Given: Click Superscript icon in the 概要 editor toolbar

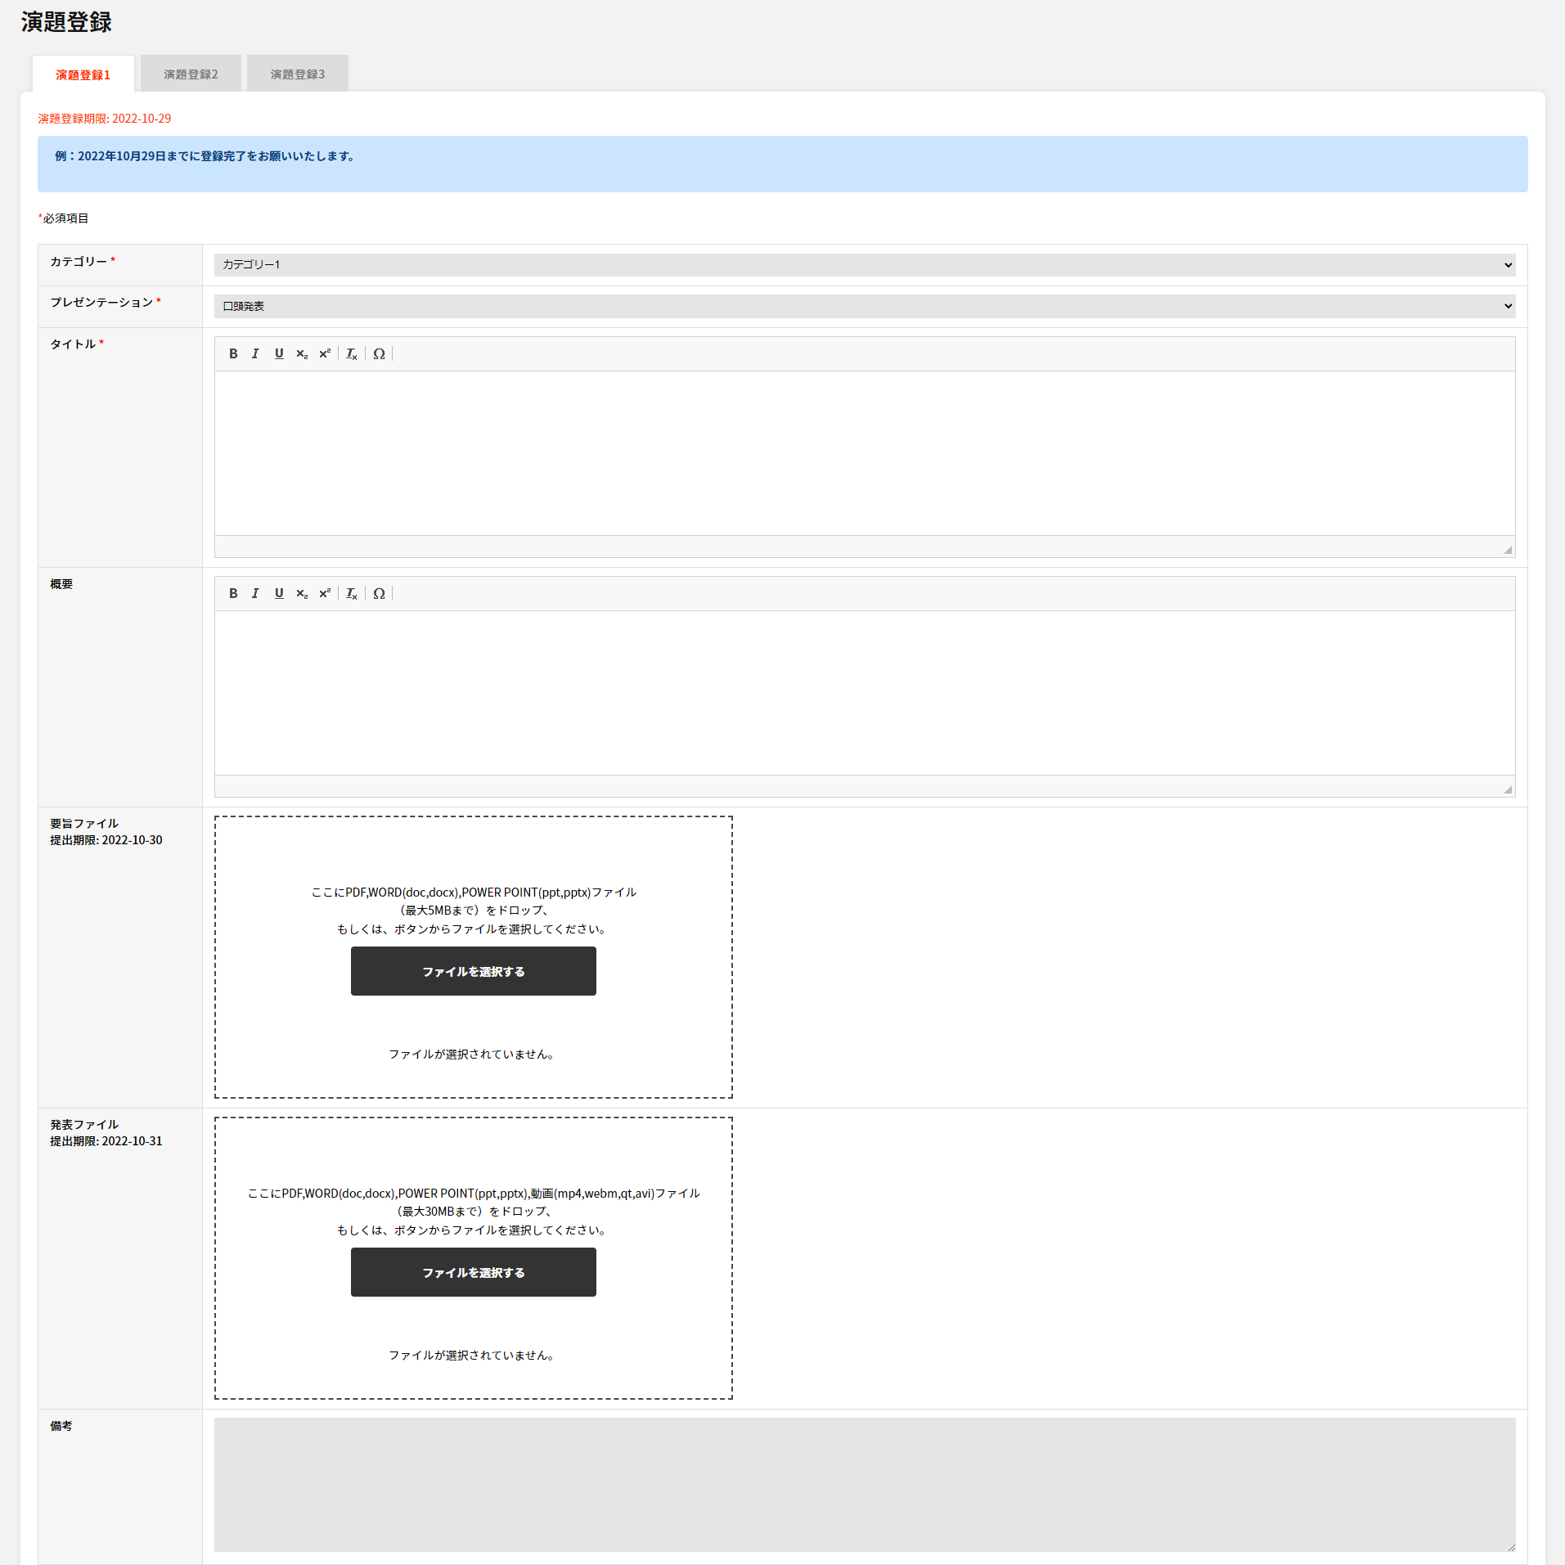Looking at the screenshot, I should point(325,593).
